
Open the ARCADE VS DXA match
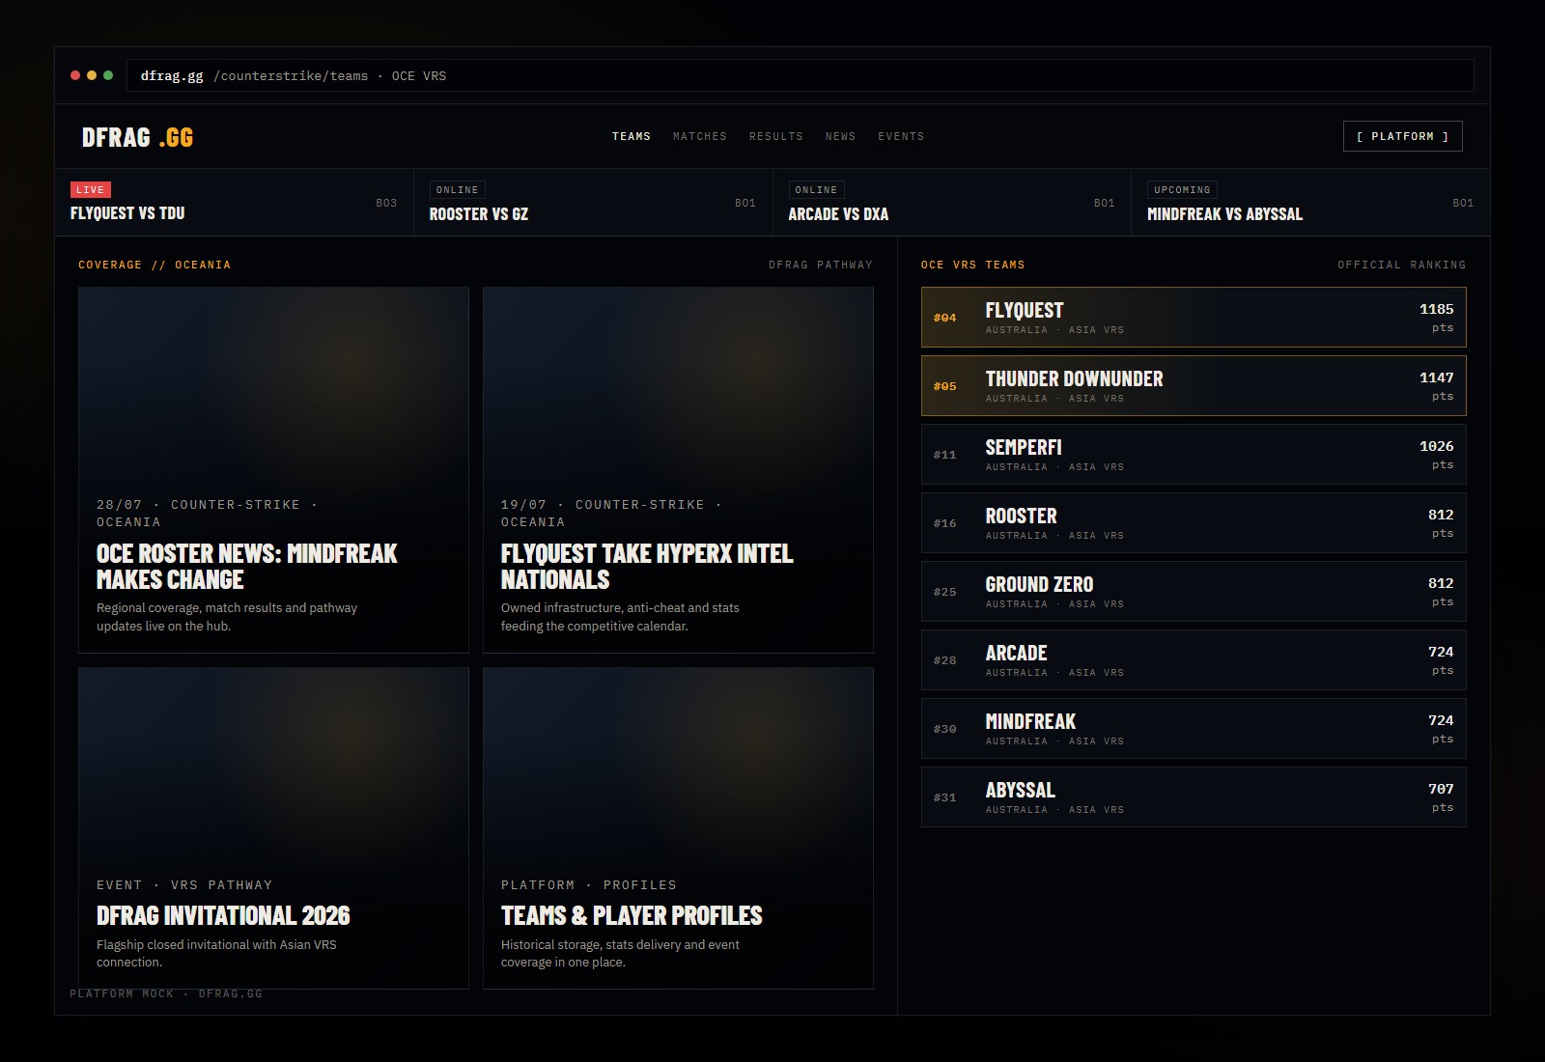(952, 203)
